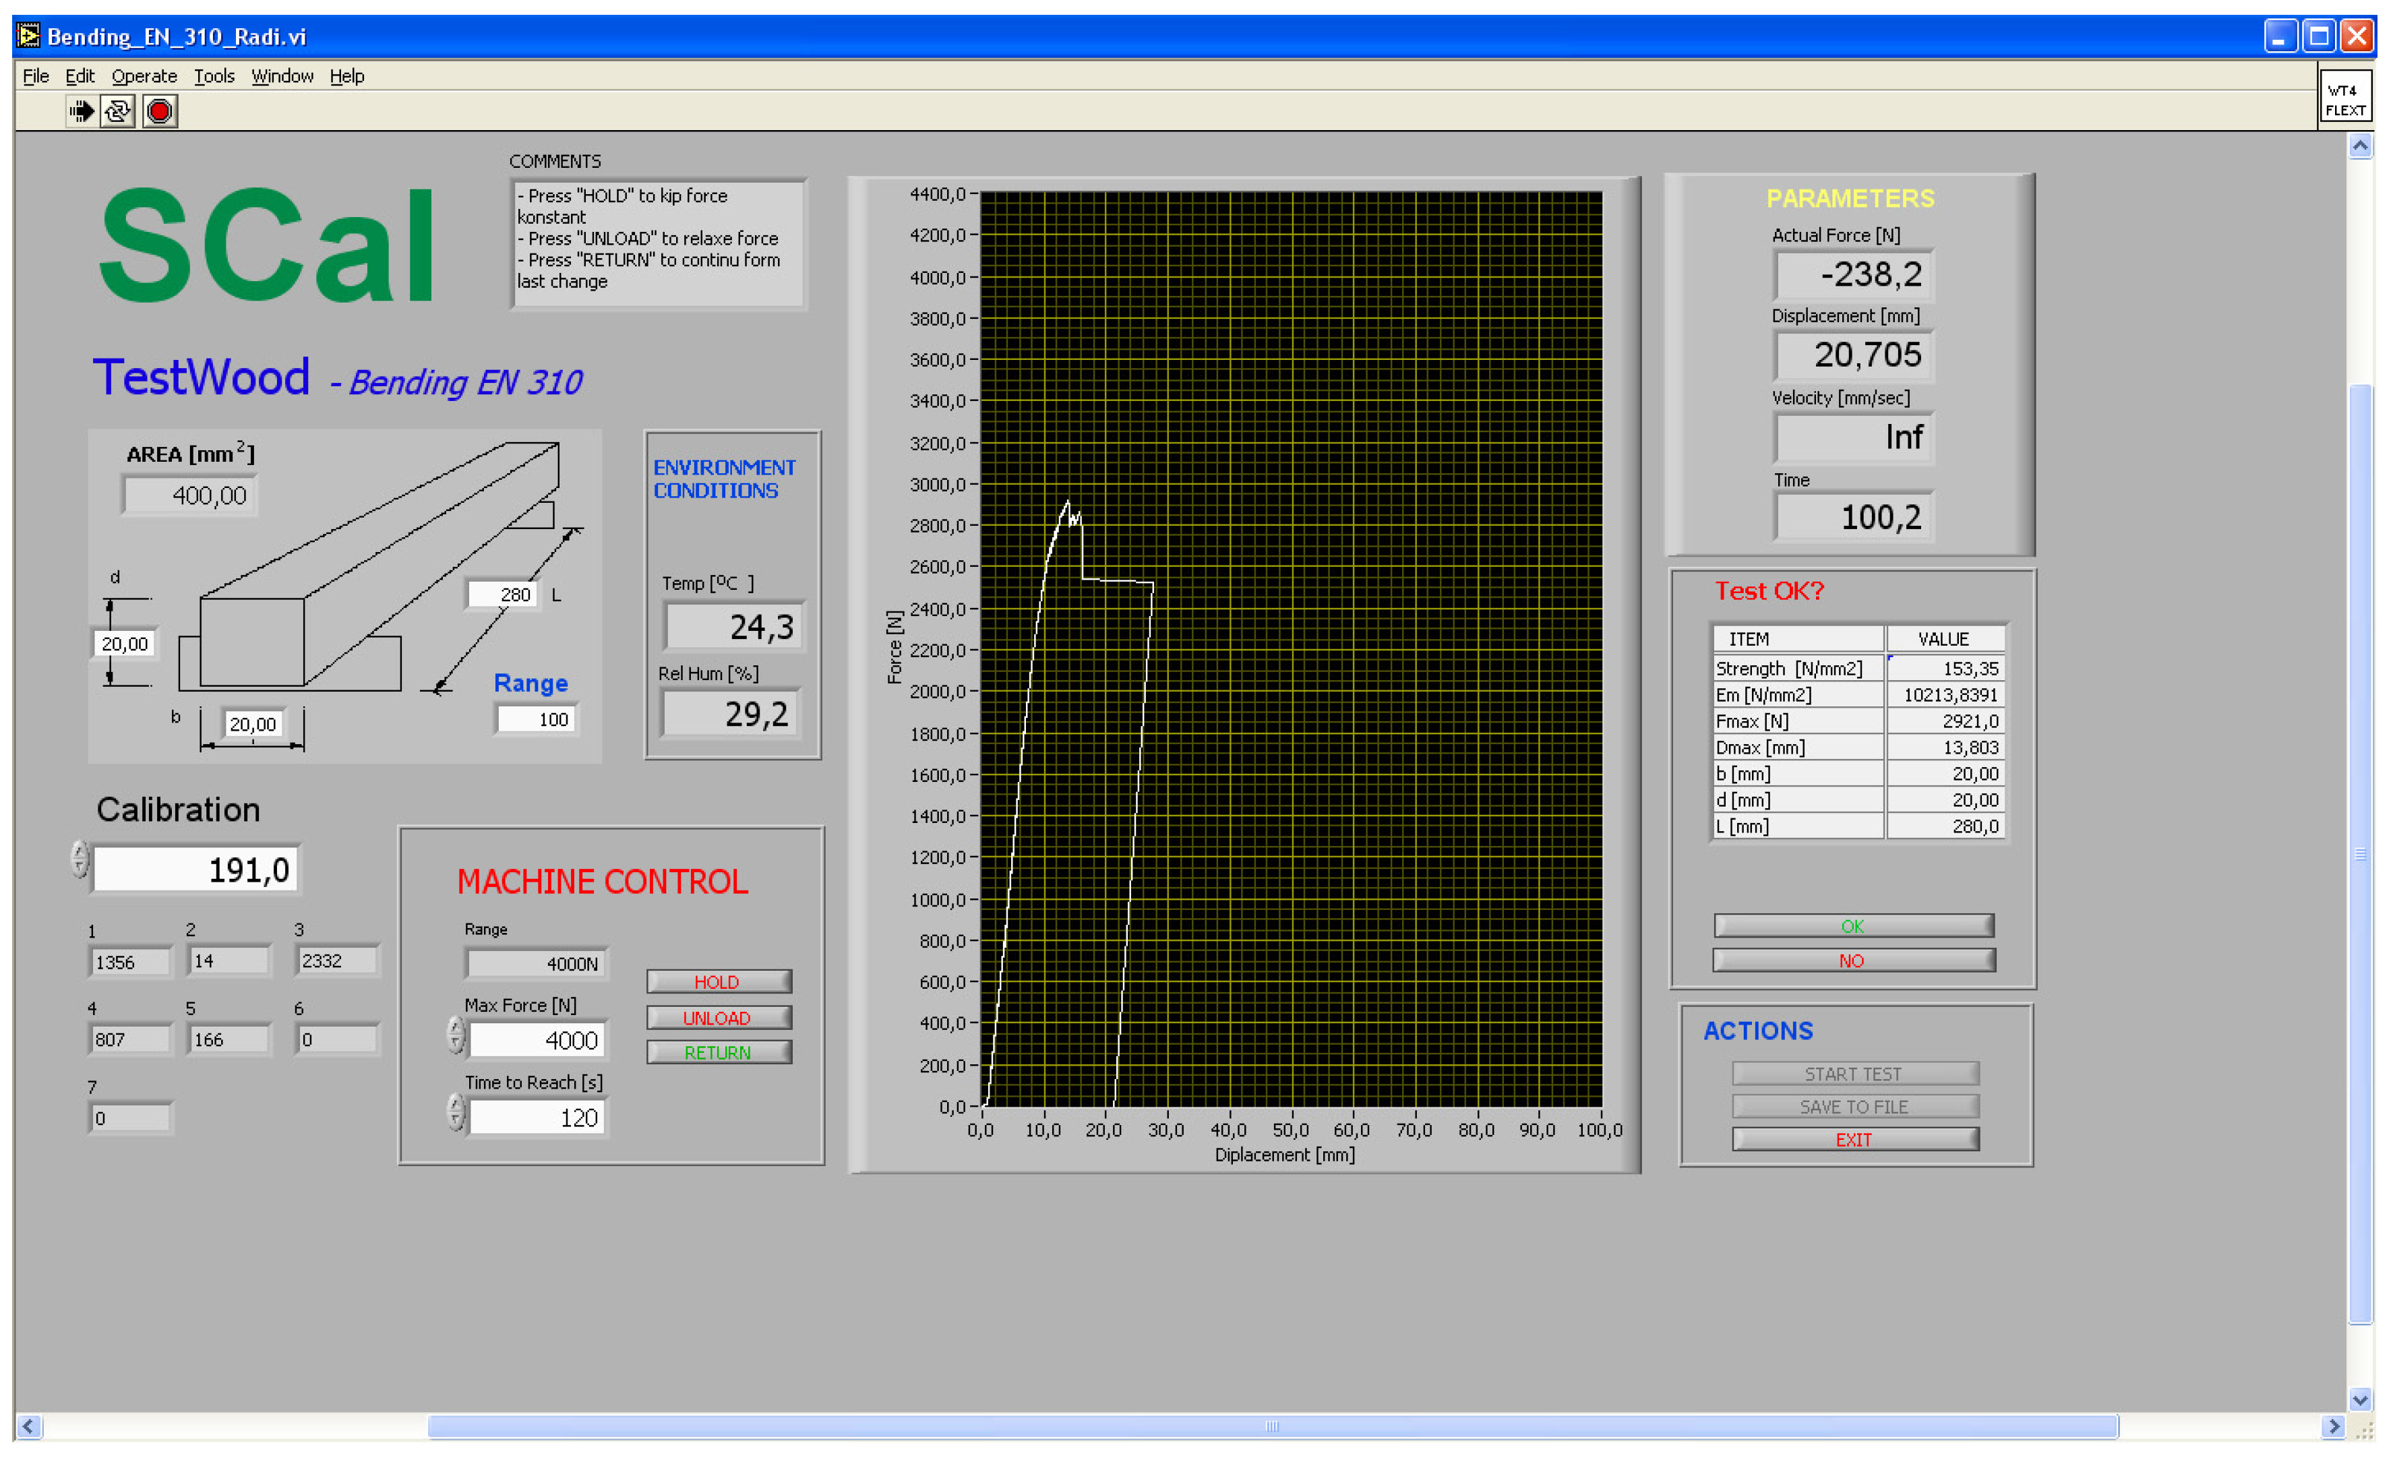Image resolution: width=2393 pixels, height=1462 pixels.
Task: Click the Max Force stepper control
Action: click(456, 1035)
